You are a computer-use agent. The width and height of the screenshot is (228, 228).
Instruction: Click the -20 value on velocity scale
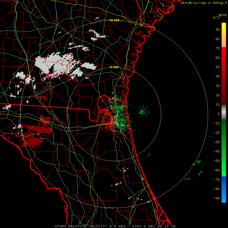[x=217, y=132]
